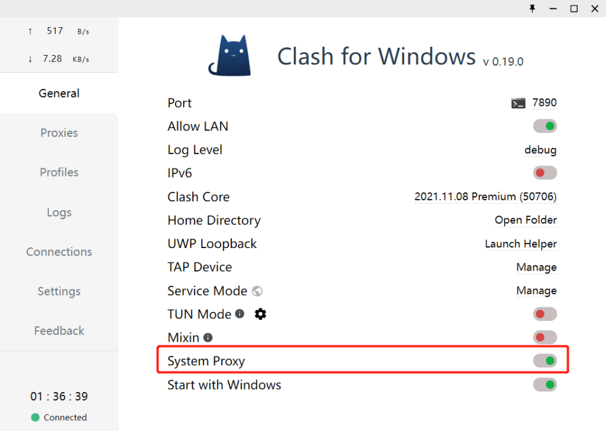Viewport: 606px width, 431px height.
Task: Switch to the Profiles tab
Action: click(59, 172)
